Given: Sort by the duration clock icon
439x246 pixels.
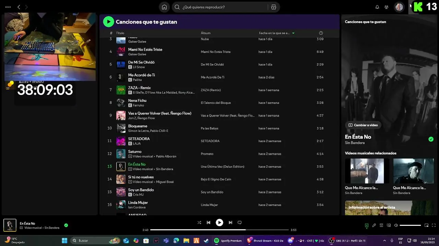Looking at the screenshot, I should pyautogui.click(x=321, y=33).
